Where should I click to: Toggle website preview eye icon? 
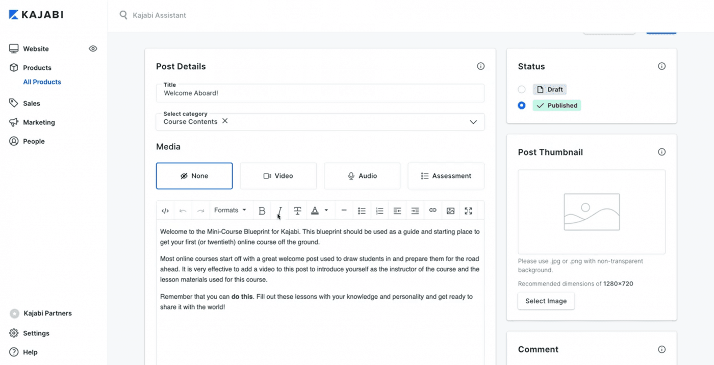pyautogui.click(x=93, y=49)
